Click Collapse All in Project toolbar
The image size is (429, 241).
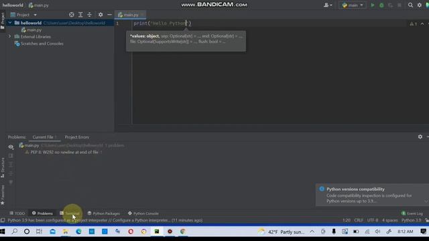point(89,15)
